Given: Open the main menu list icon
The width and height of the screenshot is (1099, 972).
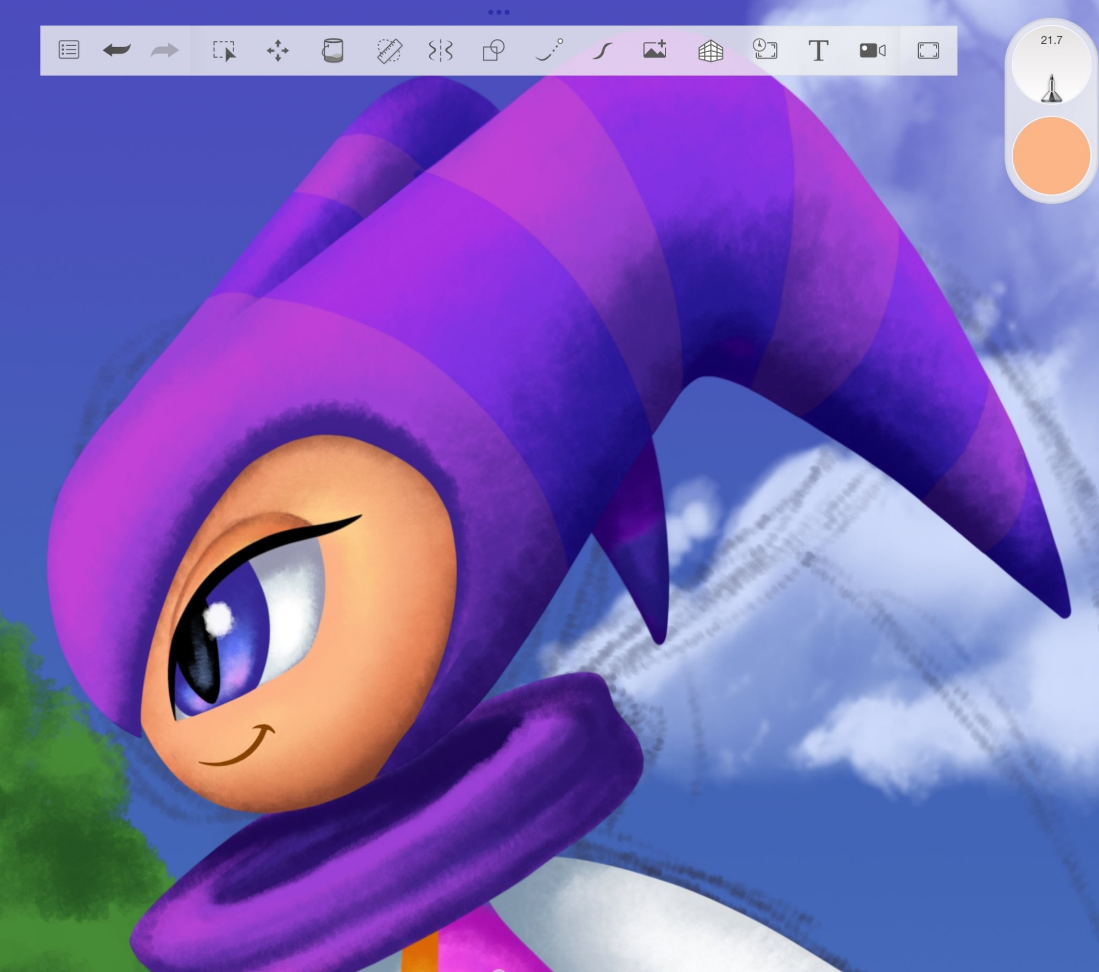Looking at the screenshot, I should click(69, 51).
